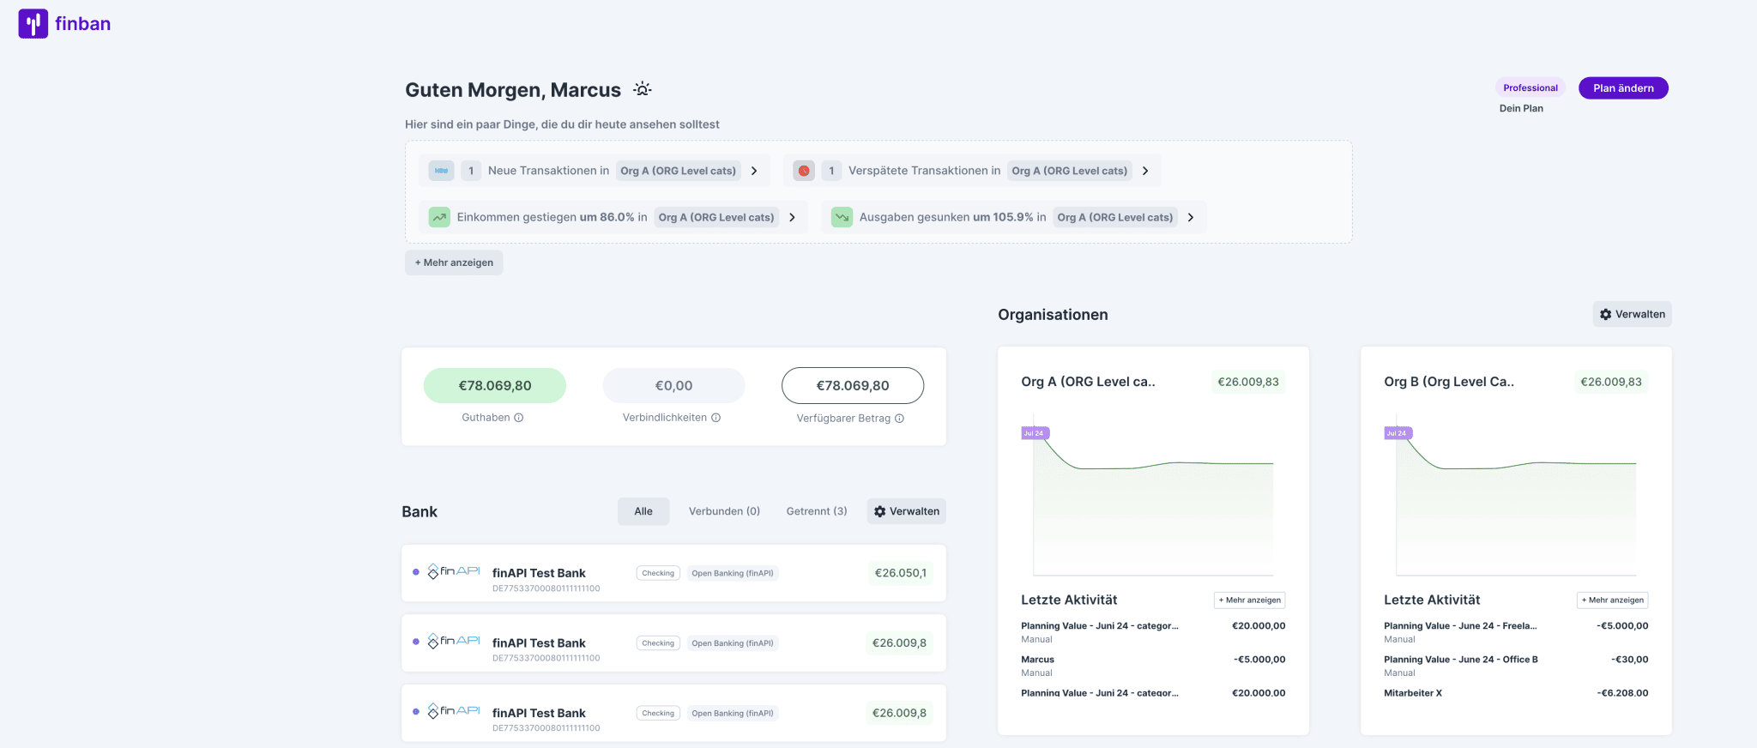
Task: Open Verwalten for Organisationen
Action: click(x=1632, y=314)
